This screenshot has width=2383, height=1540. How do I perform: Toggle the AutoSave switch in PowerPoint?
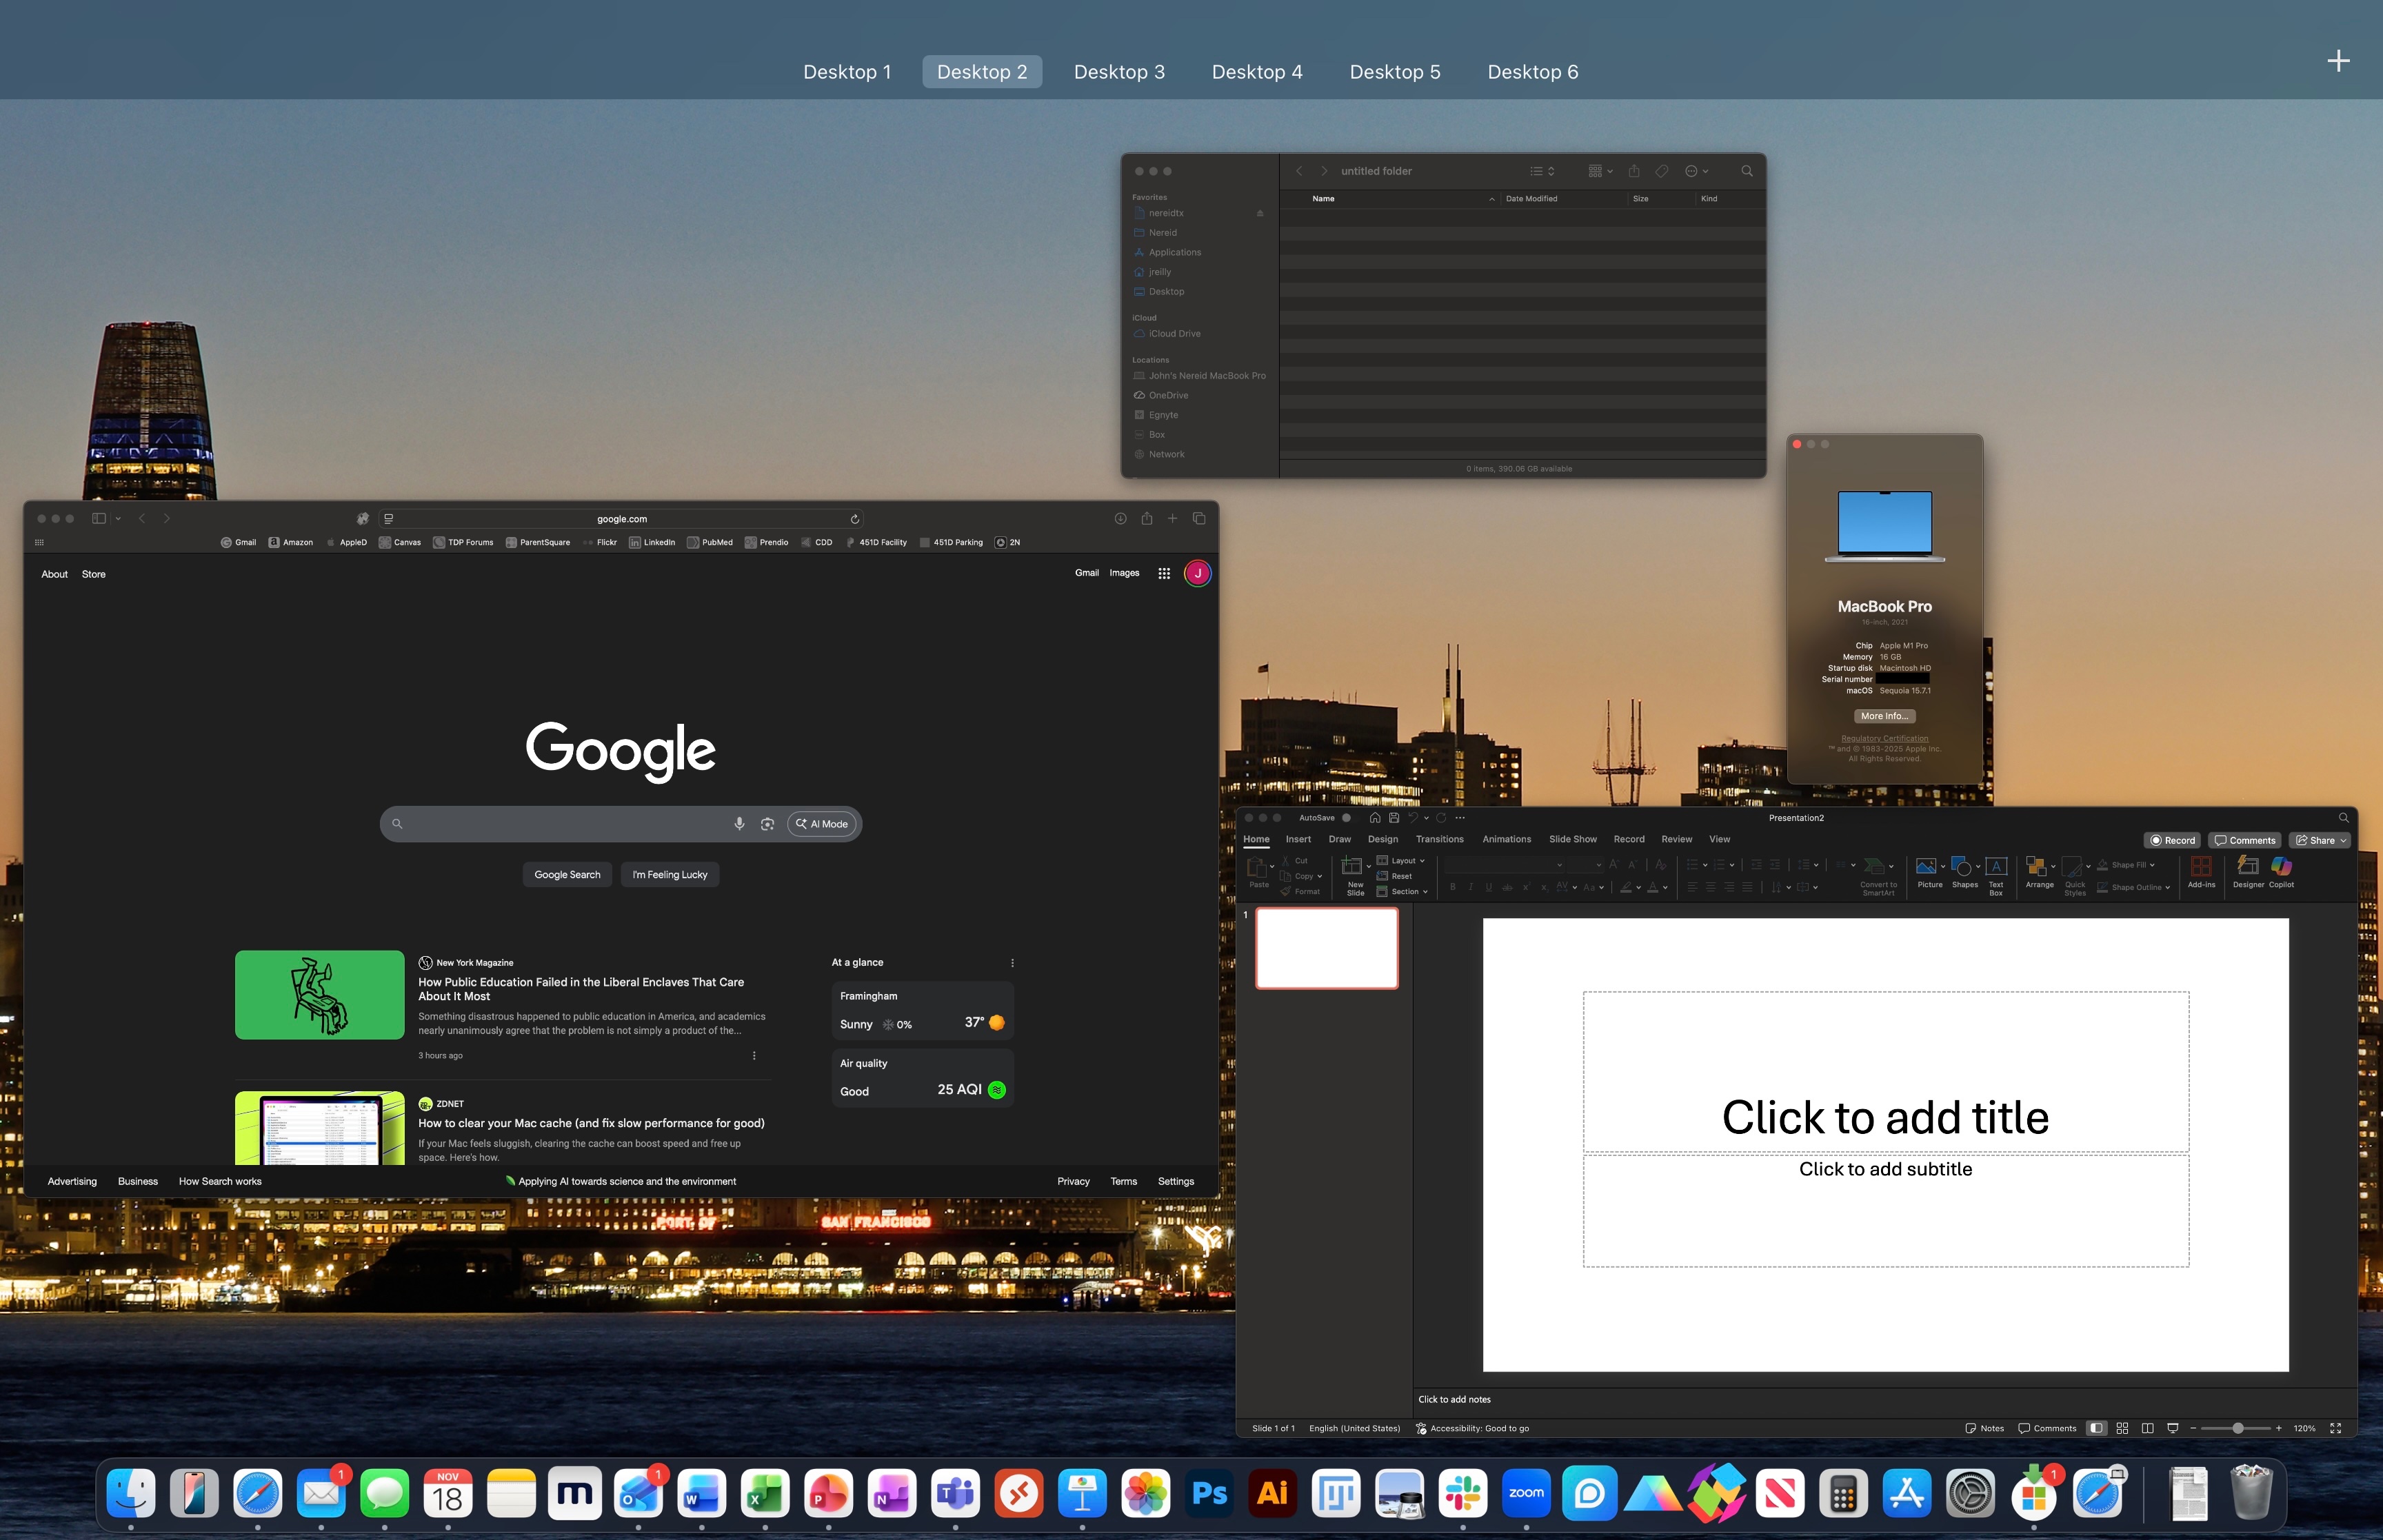(1346, 818)
